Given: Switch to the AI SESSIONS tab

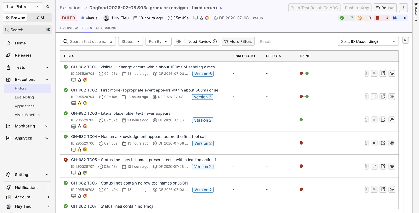Looking at the screenshot, I should point(106,28).
